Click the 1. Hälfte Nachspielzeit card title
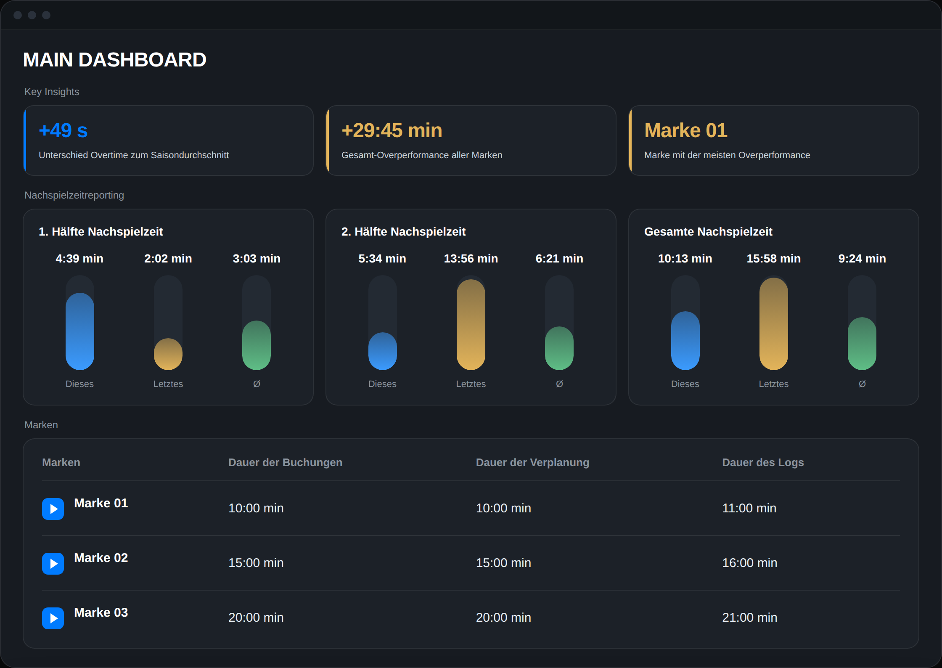Screen dimensions: 942x668 101,232
